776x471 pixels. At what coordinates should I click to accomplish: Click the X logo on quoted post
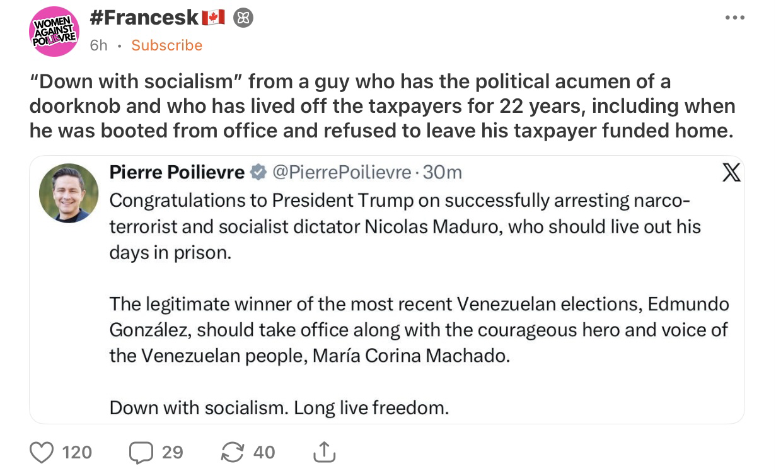tap(731, 173)
